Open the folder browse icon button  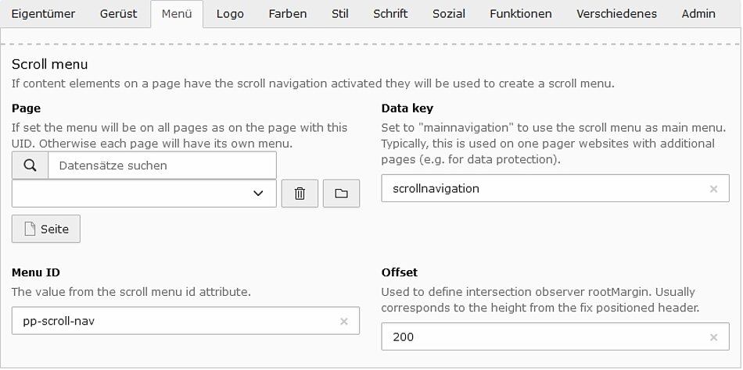coord(341,194)
